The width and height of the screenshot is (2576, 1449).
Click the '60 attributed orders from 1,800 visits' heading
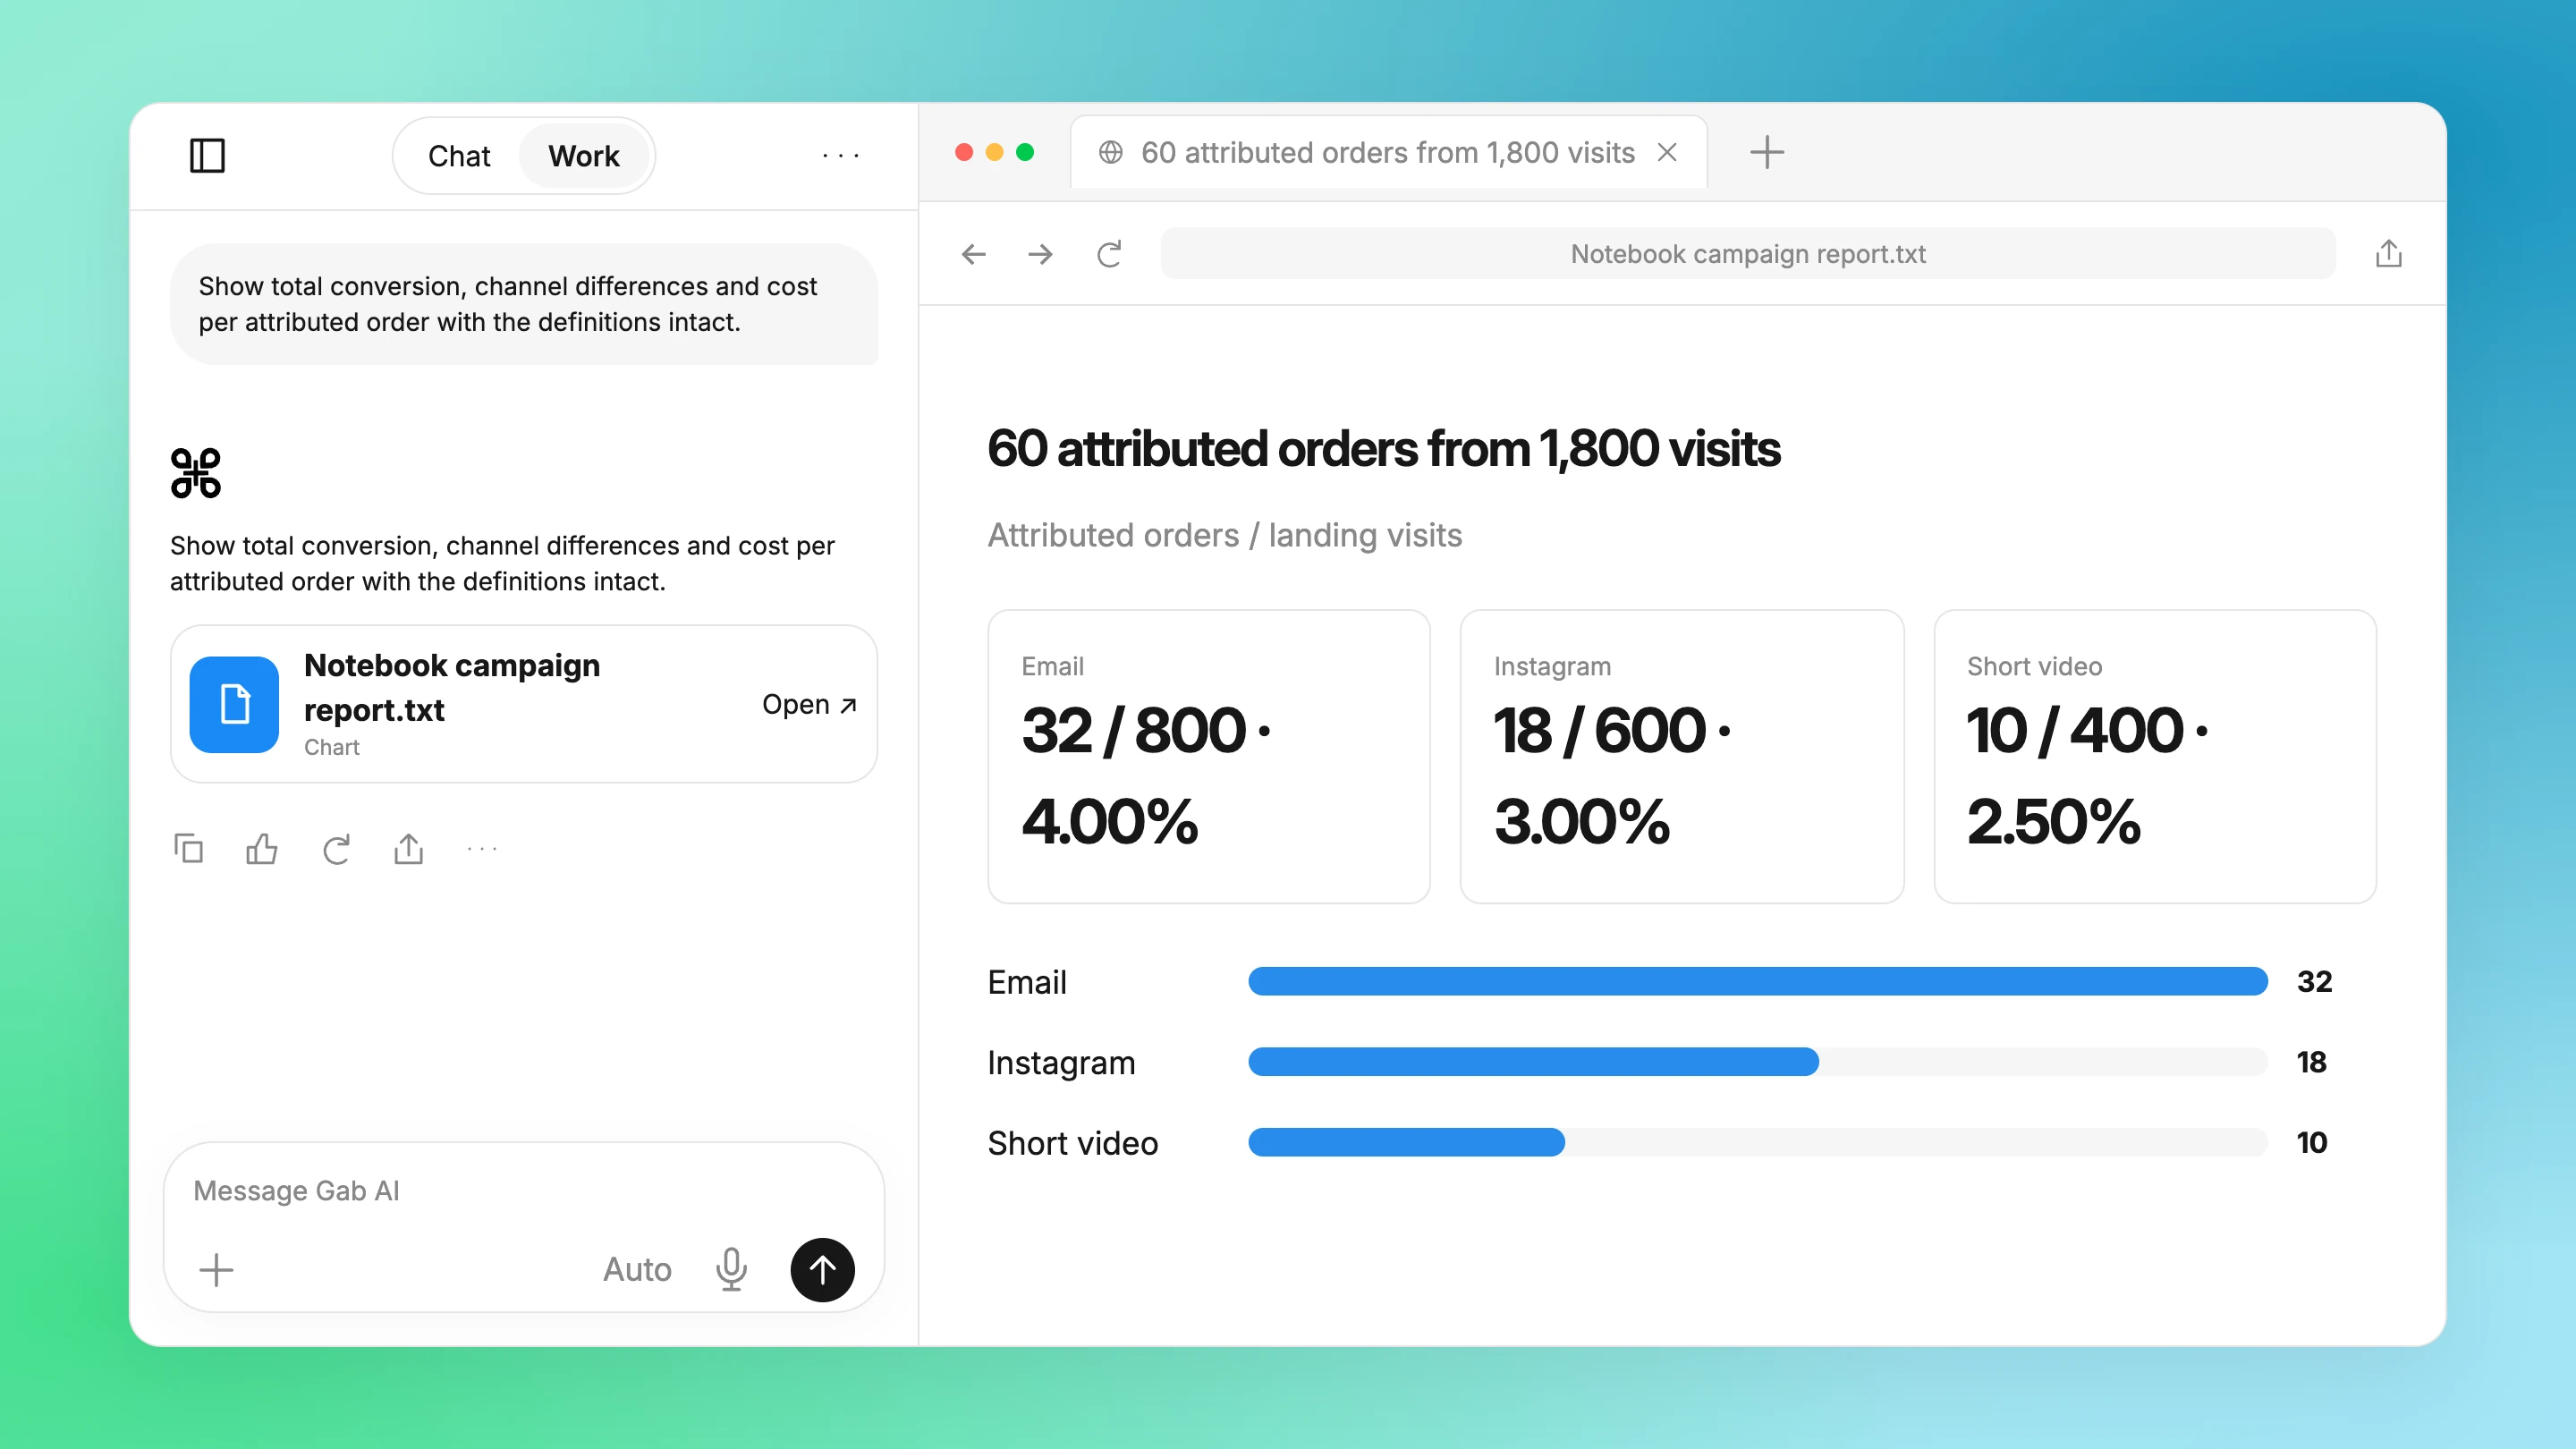[x=1383, y=448]
